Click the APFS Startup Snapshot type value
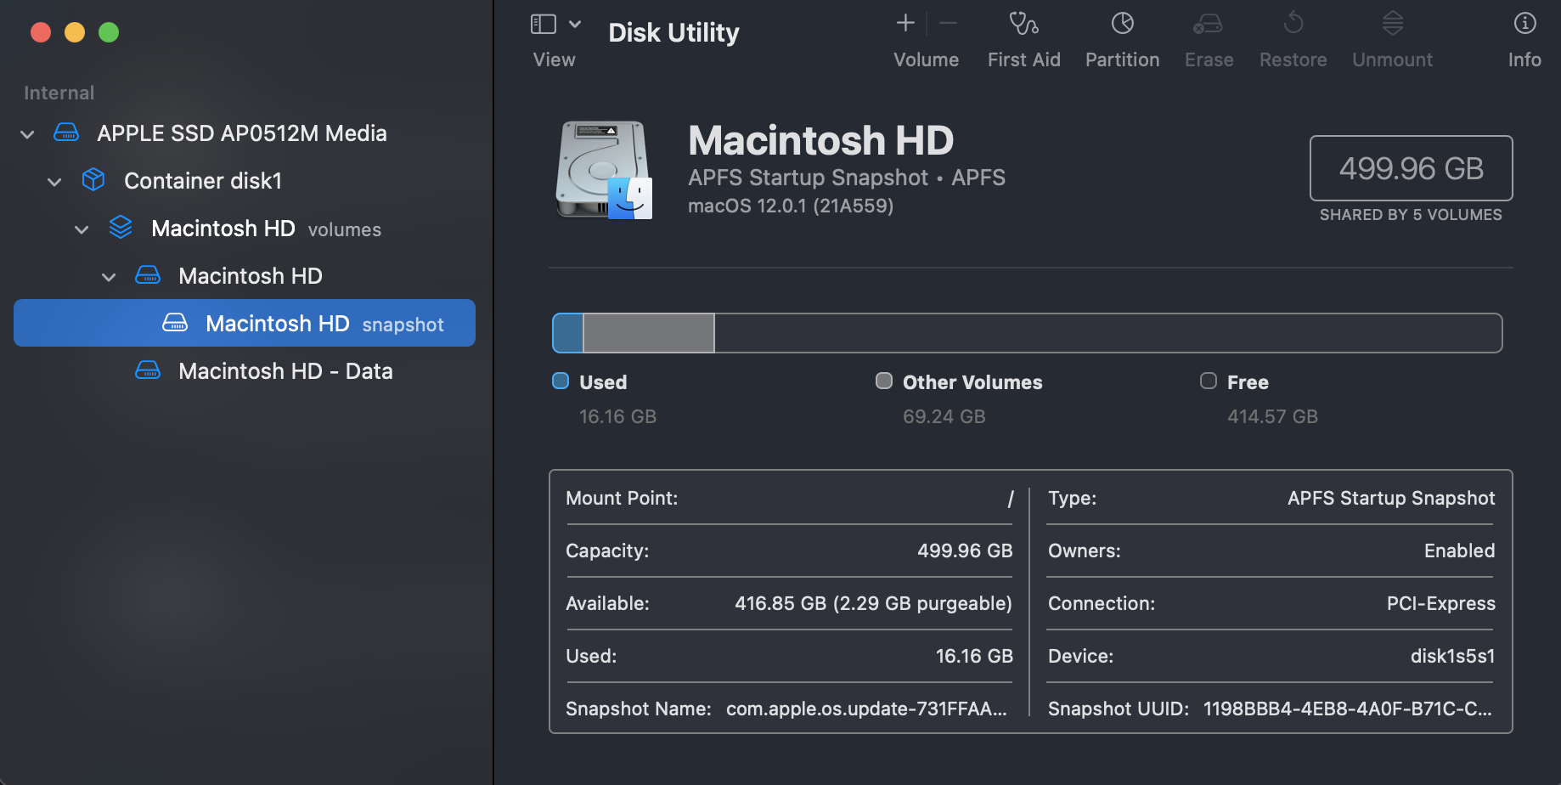This screenshot has width=1561, height=785. tap(1391, 498)
